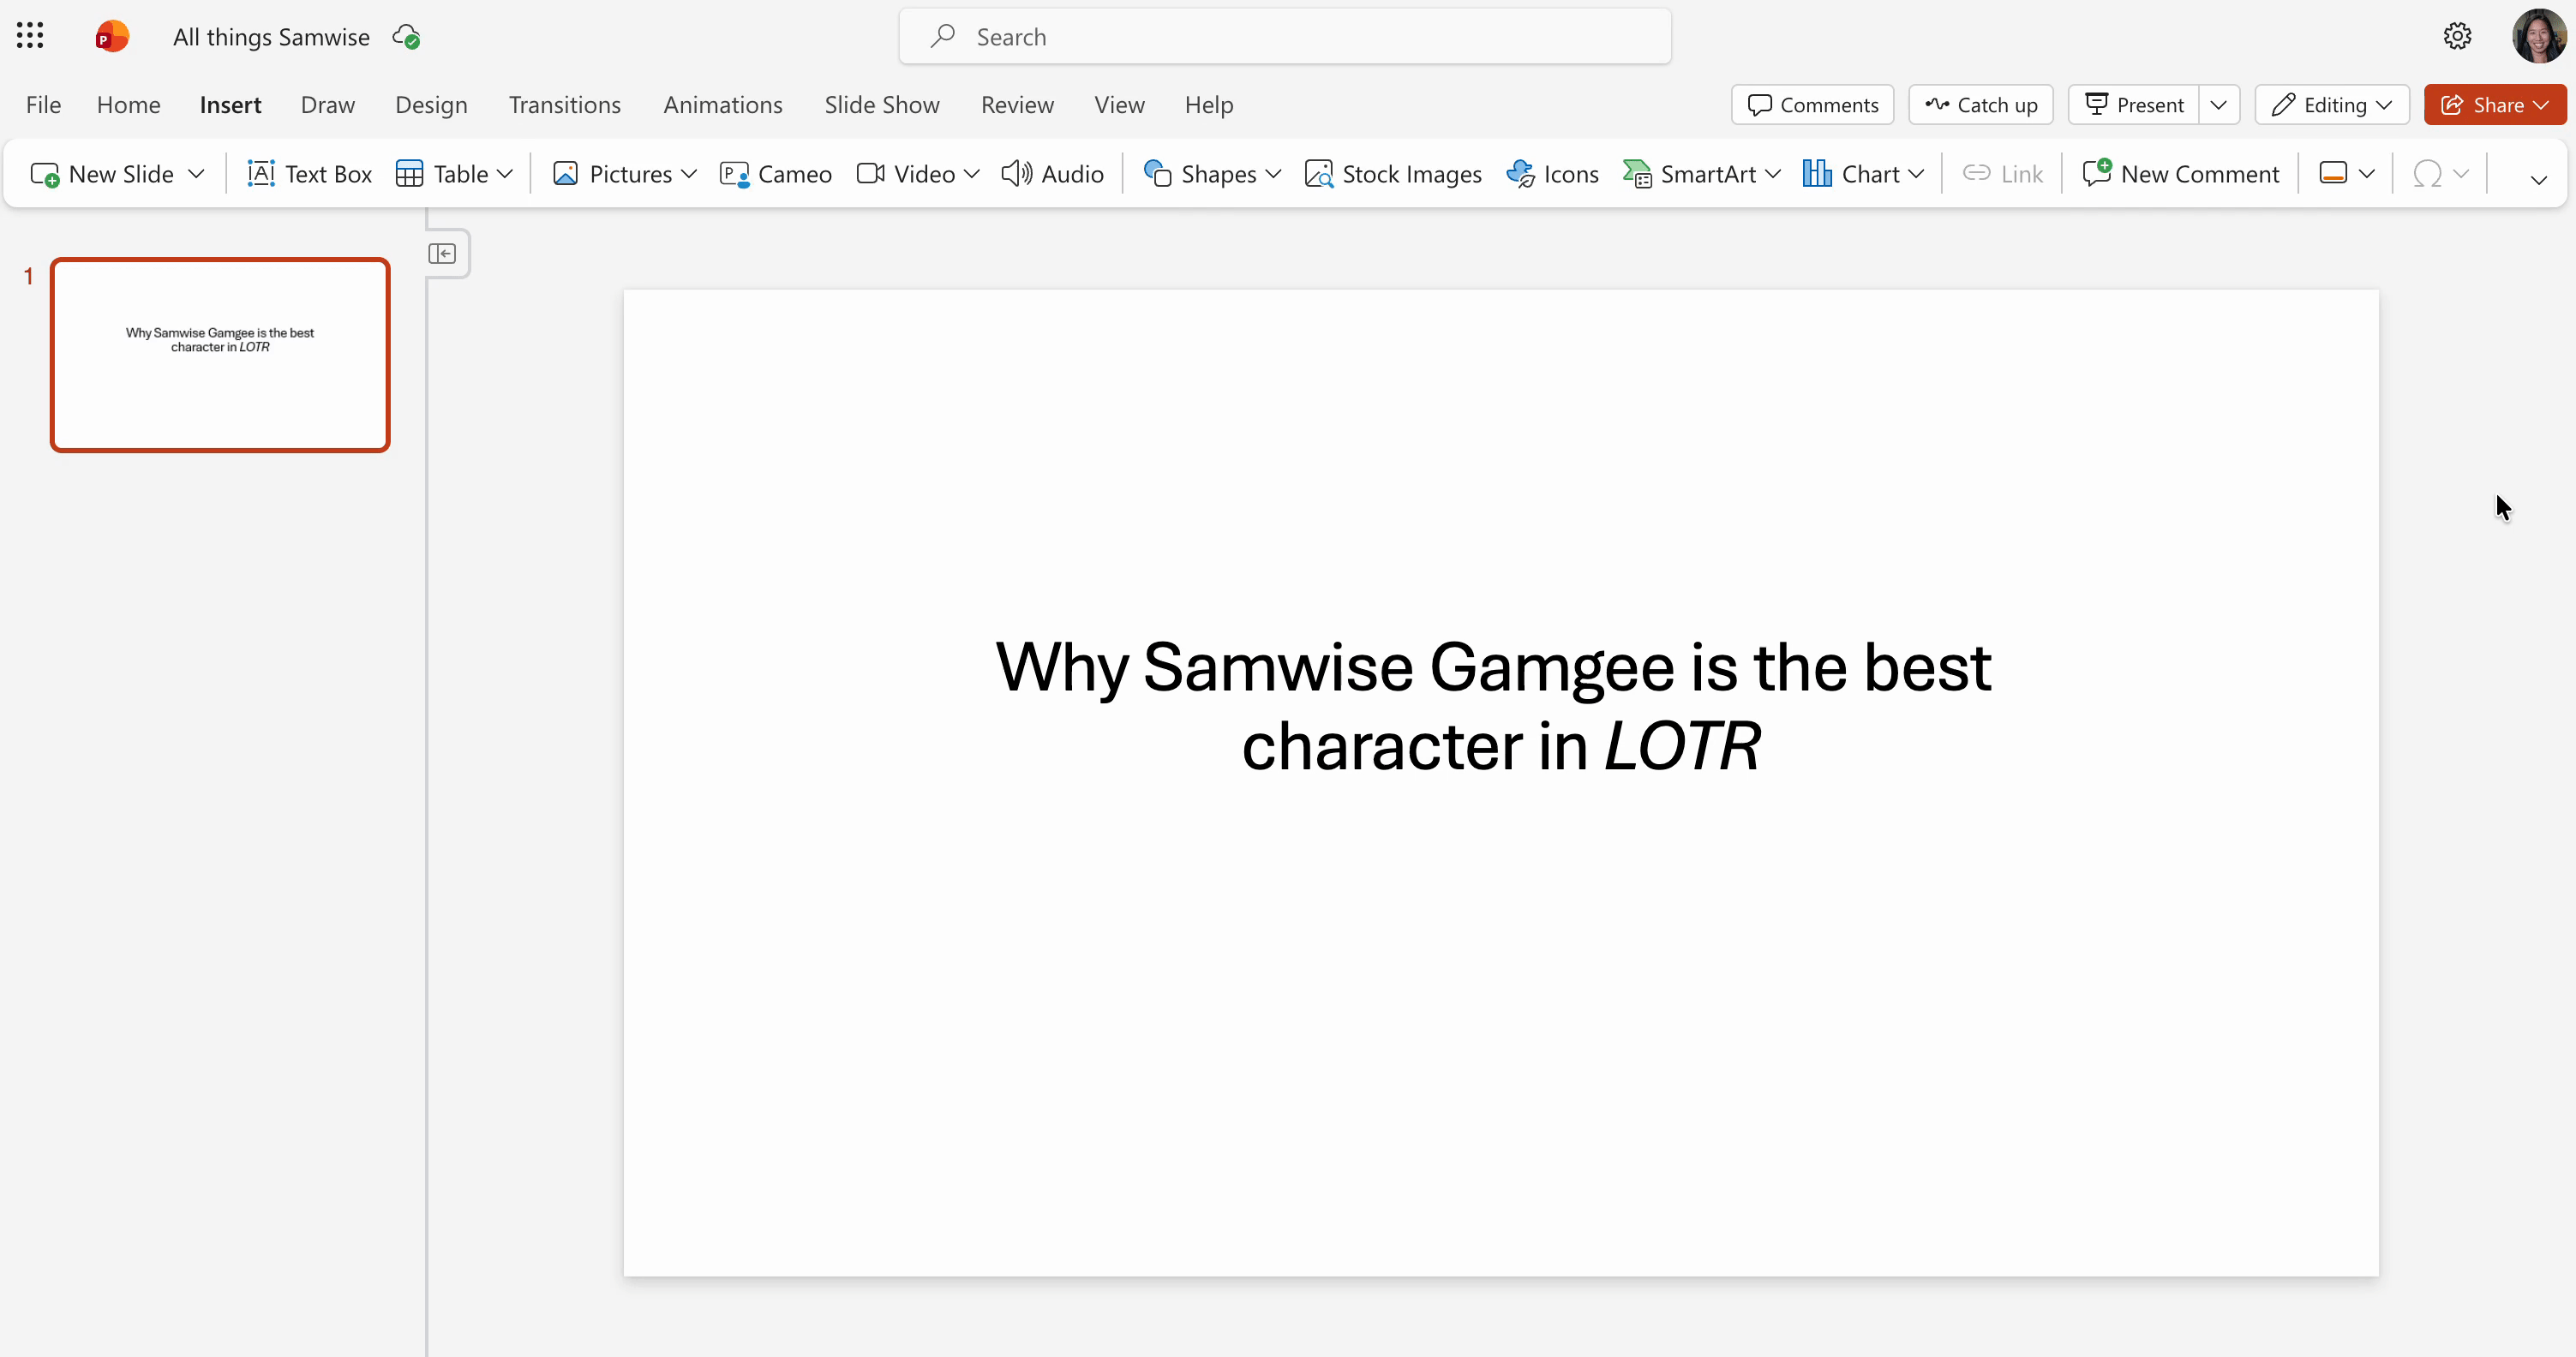Open the Help tab
Screen dimensions: 2576x1357
coord(1208,105)
